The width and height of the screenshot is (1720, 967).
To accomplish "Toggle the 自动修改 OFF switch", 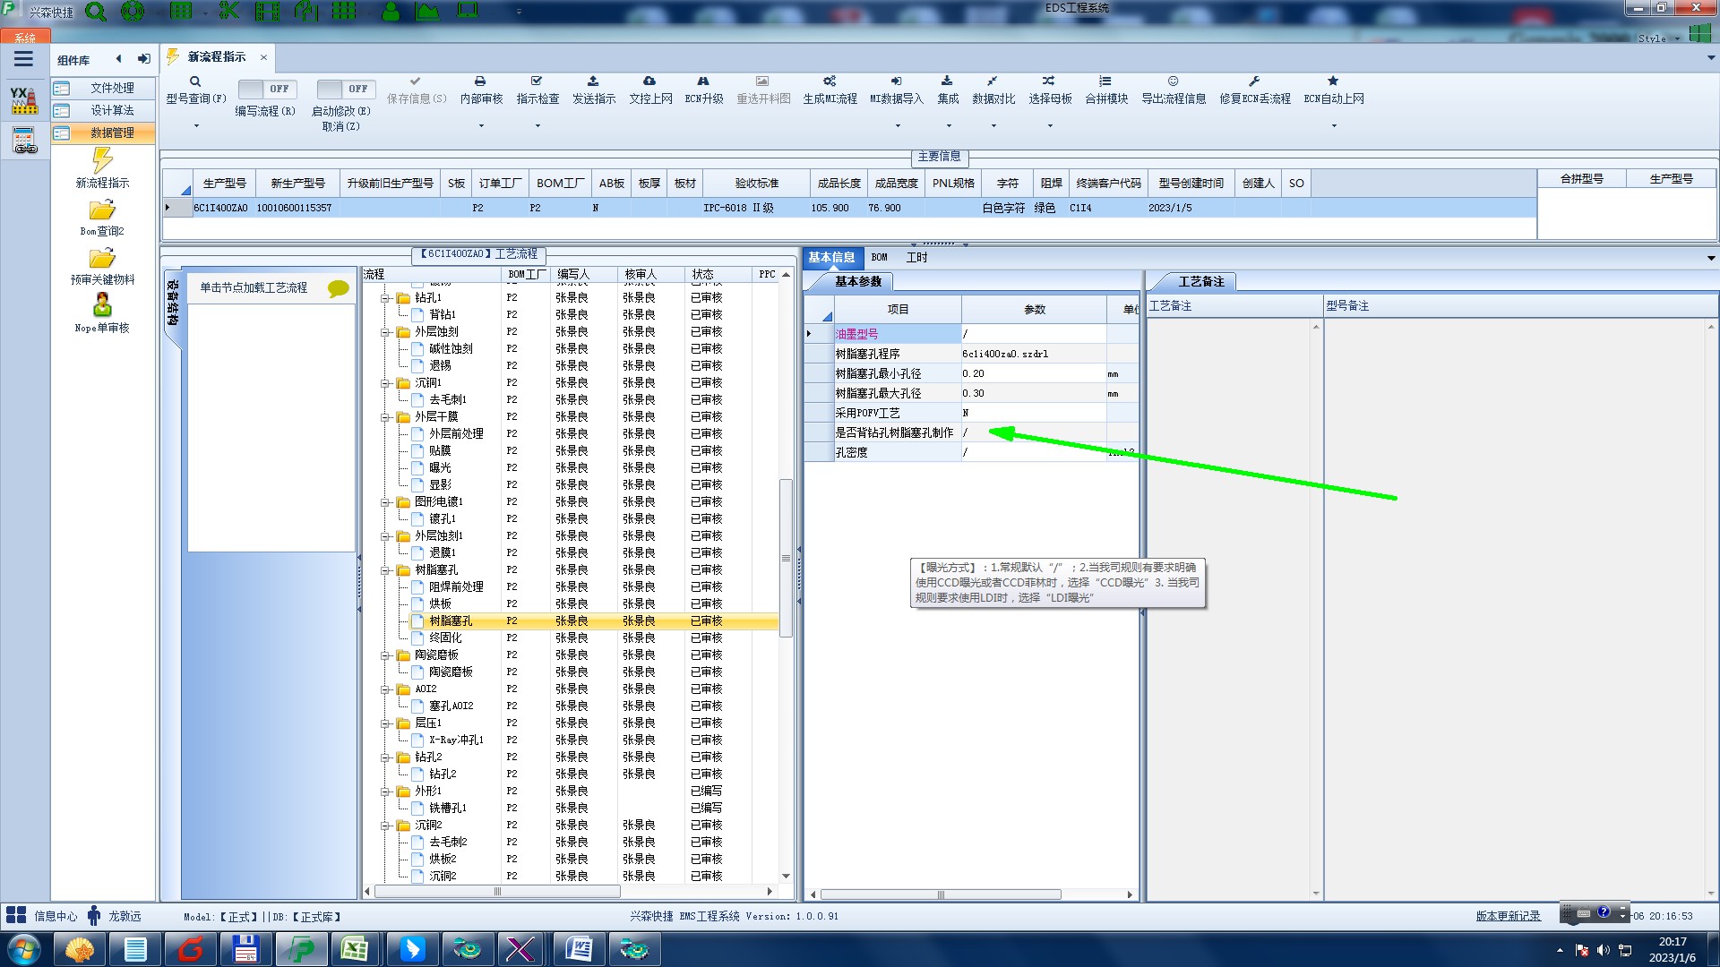I will (x=343, y=89).
